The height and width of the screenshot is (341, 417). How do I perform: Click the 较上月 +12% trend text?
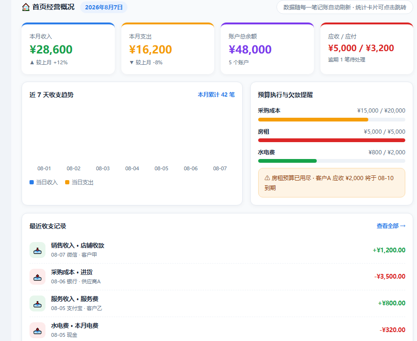49,62
